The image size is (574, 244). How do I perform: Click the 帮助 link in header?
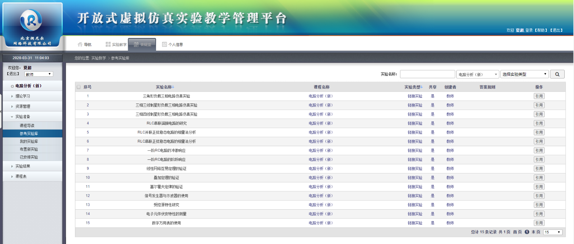pyautogui.click(x=541, y=30)
